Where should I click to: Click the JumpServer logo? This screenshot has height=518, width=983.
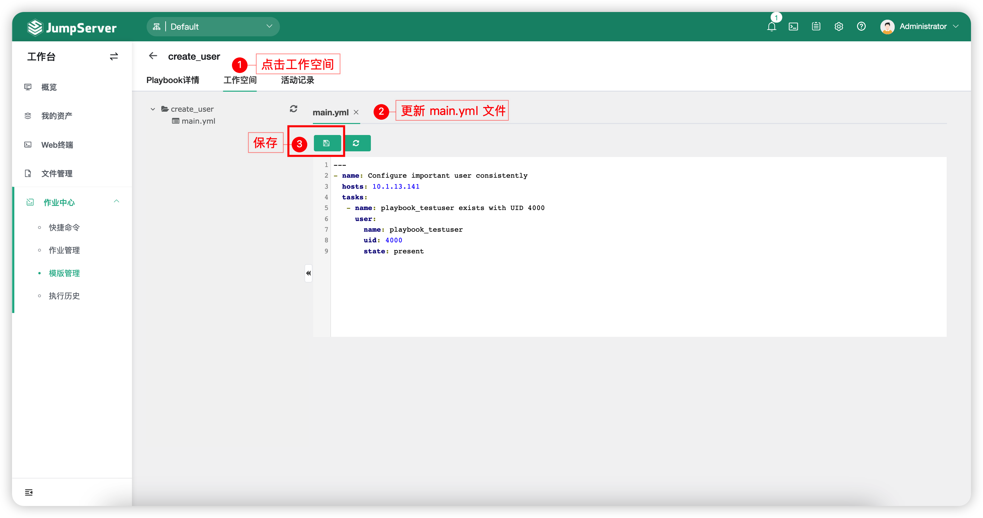tap(72, 27)
